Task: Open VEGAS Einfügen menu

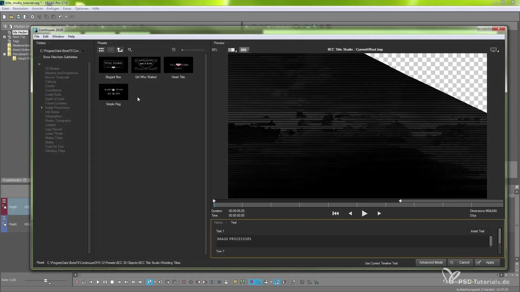Action: 53,9
